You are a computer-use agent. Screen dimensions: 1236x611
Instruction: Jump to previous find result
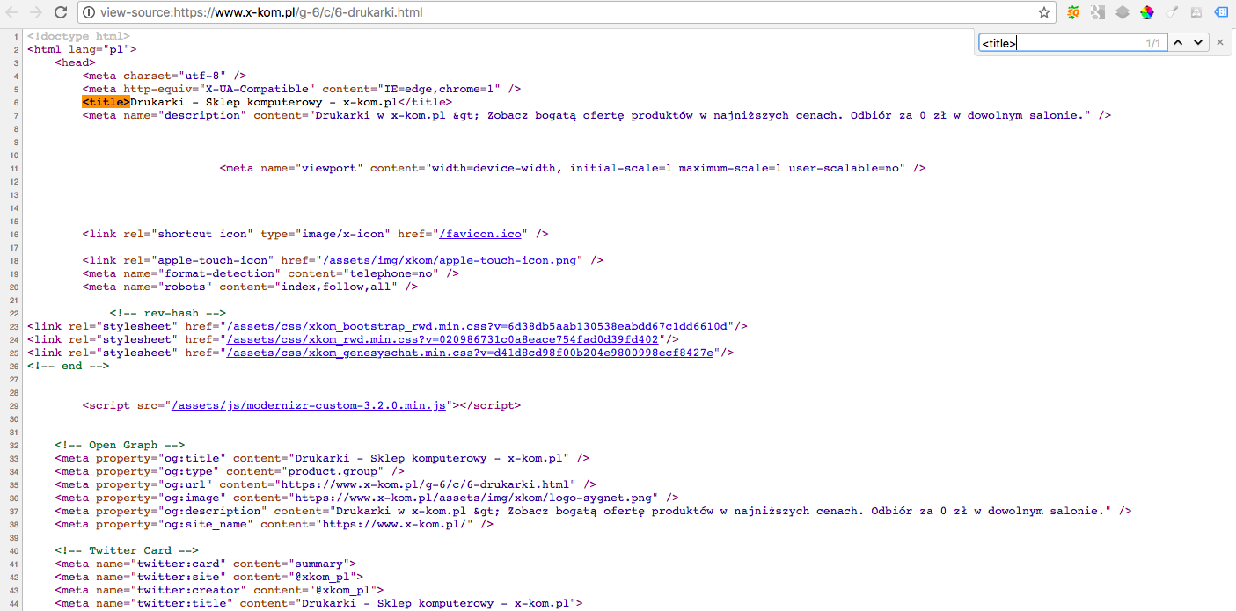click(x=1178, y=42)
